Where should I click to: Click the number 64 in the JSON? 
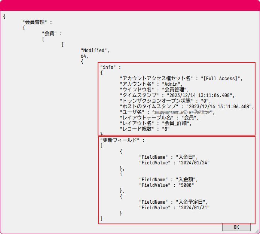tap(84, 56)
